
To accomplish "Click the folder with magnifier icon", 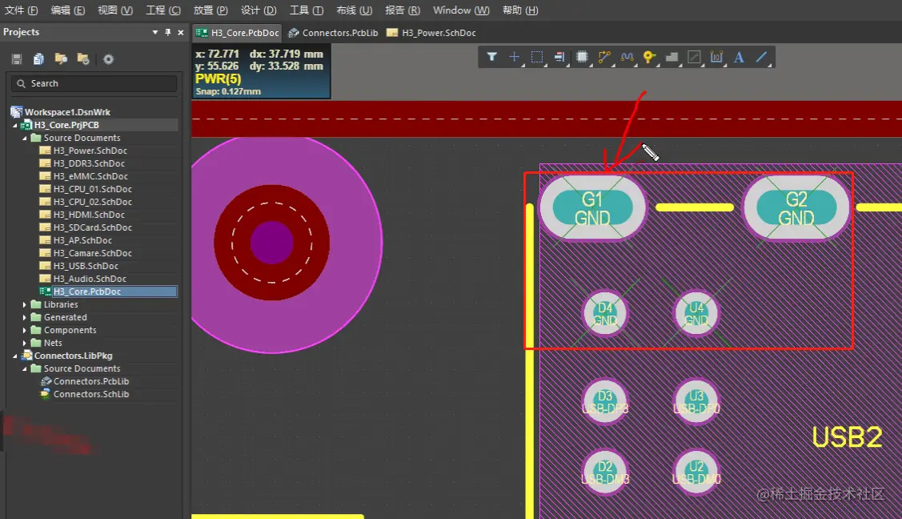I will 61,58.
